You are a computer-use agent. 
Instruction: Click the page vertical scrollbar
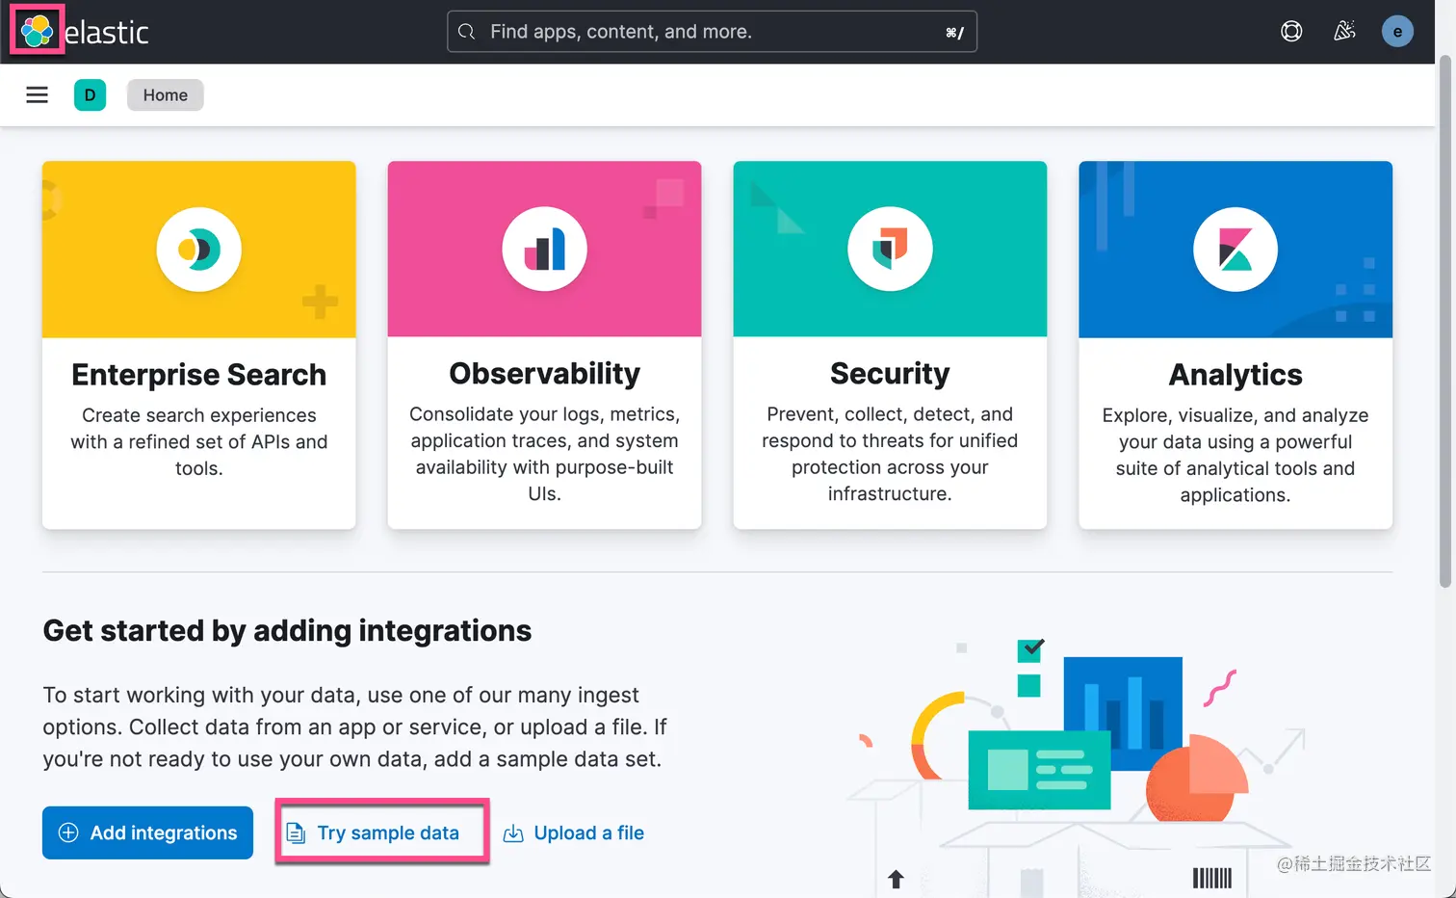pyautogui.click(x=1445, y=323)
